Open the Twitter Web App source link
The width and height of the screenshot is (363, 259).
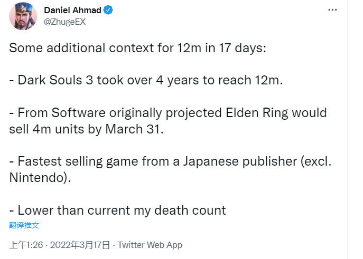point(150,245)
